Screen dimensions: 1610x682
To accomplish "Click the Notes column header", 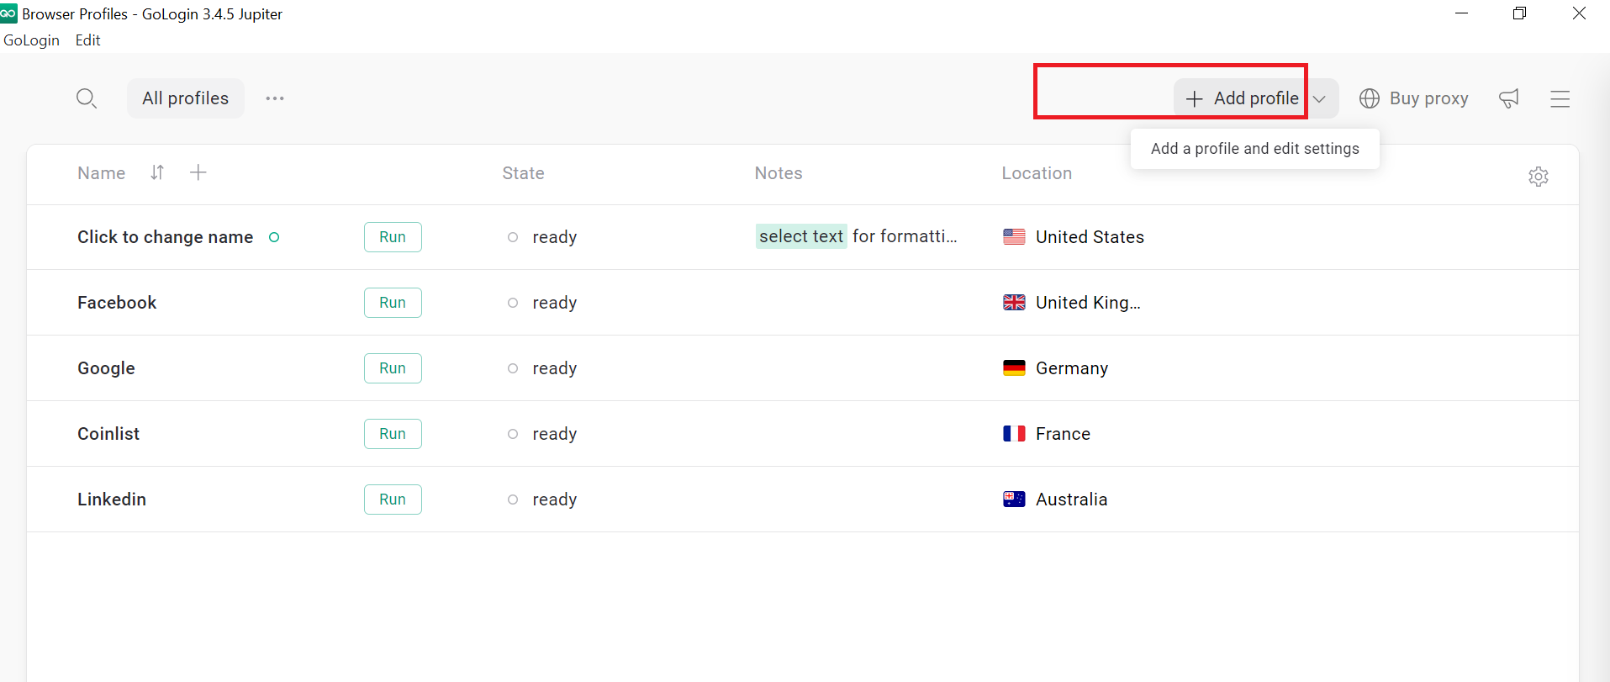I will click(779, 173).
